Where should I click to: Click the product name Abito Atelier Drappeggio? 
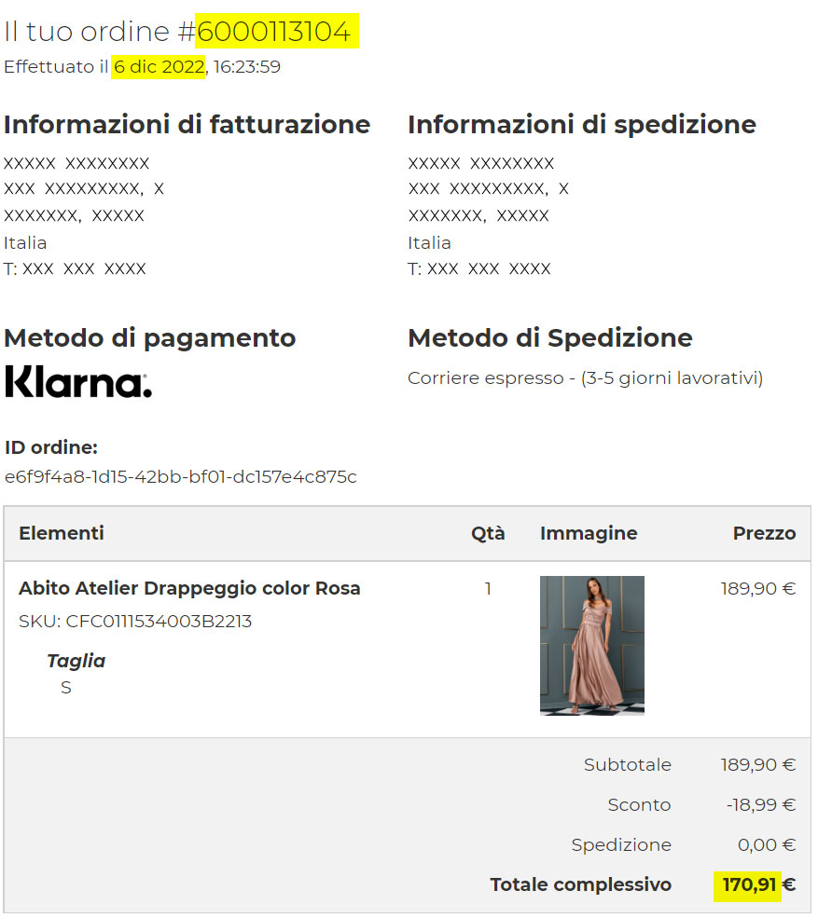(x=189, y=588)
